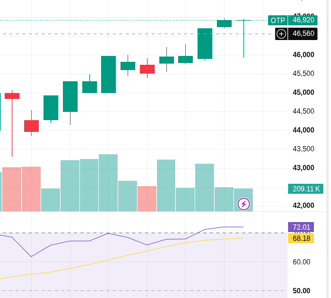Viewport: 331px width, 298px height.
Task: Click the purple lightning bolt icon
Action: pos(243,204)
